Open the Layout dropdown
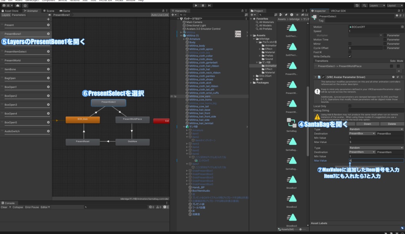Image resolution: width=405 pixels, height=234 pixels. (394, 6)
